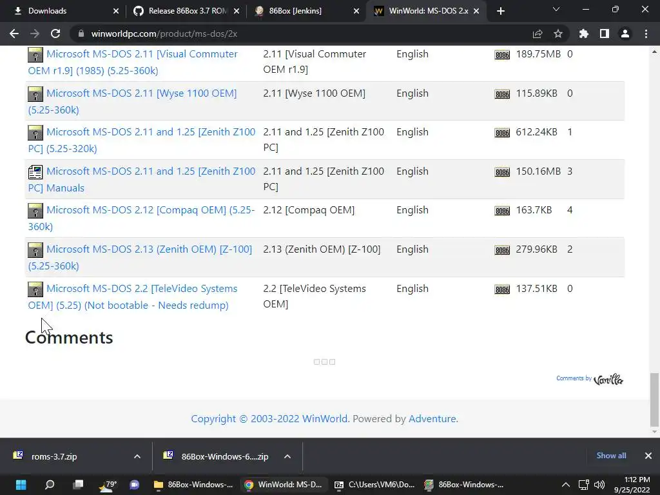Open 86Box-Windows folder in File Explorer taskbar

[x=193, y=485]
